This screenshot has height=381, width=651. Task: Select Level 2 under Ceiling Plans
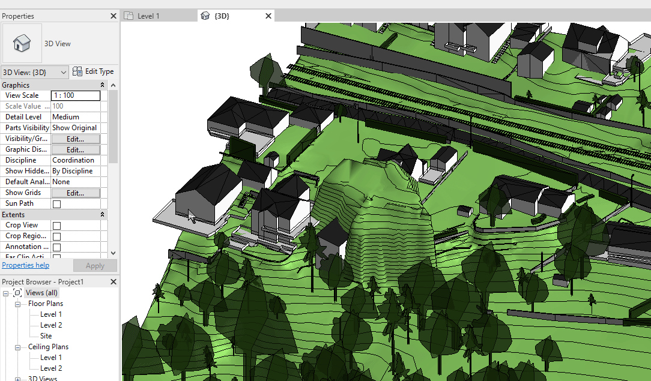pos(51,368)
